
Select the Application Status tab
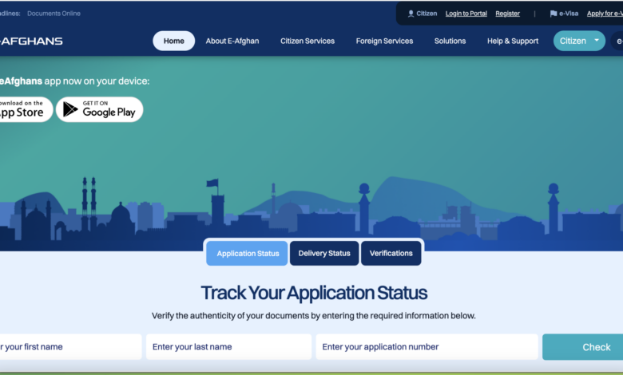point(248,253)
